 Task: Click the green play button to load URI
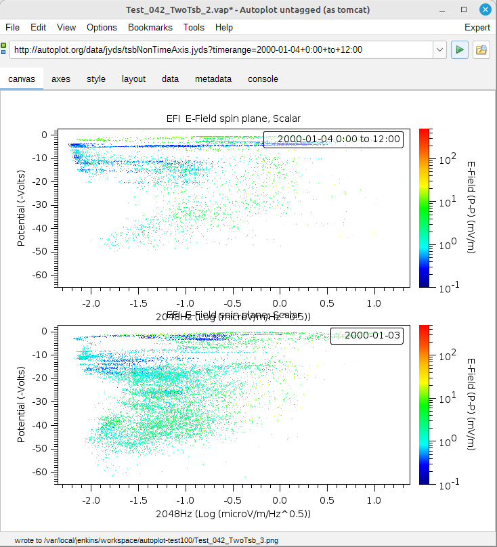(460, 50)
